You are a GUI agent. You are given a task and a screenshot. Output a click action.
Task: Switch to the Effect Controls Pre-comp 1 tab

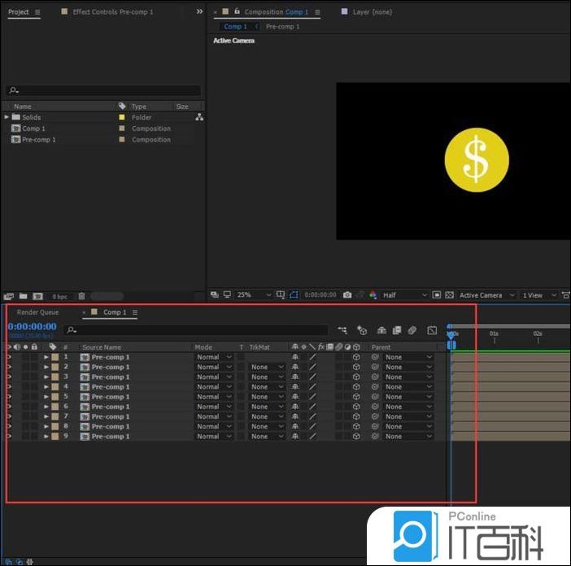coord(112,12)
